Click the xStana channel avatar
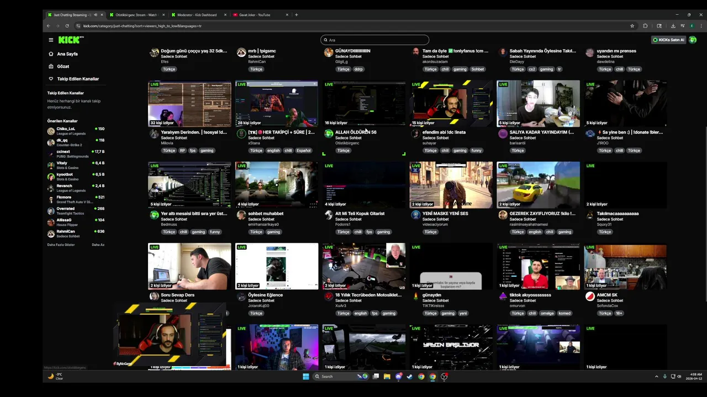 point(241,133)
